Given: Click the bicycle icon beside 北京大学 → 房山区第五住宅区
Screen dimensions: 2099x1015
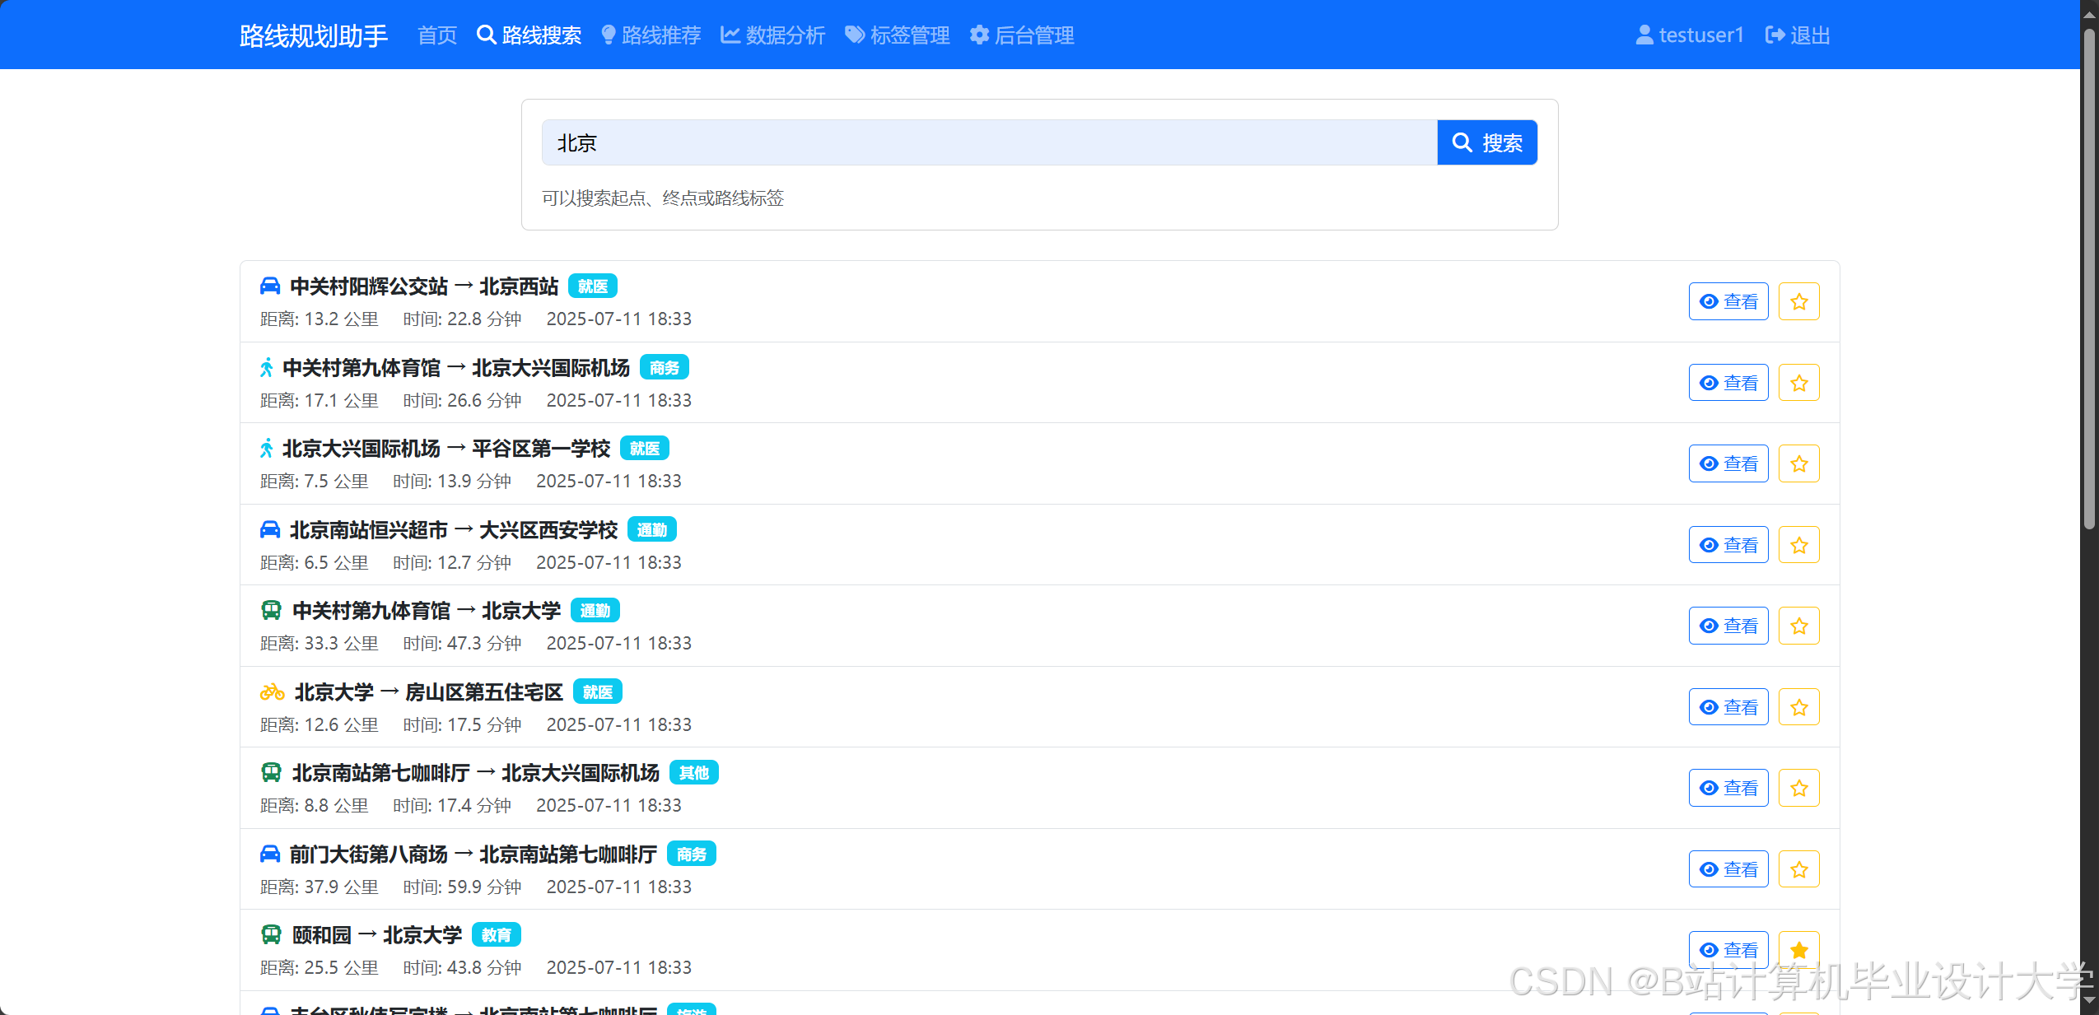Looking at the screenshot, I should point(272,692).
